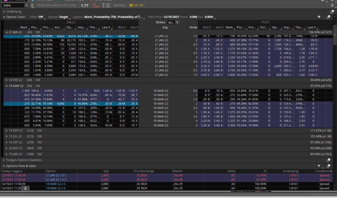Click the XSPA symbol input field
Viewport: 337px width, 198px height.
tap(13, 5)
